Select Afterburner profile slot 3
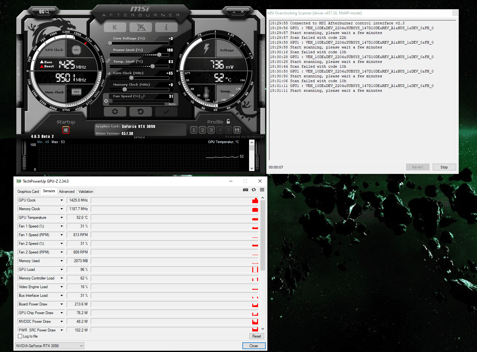The height and width of the screenshot is (352, 477). tap(211, 130)
